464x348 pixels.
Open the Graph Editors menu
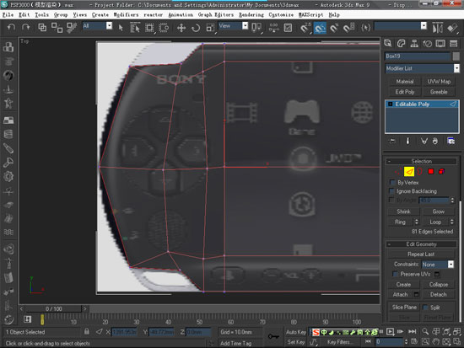(216, 14)
